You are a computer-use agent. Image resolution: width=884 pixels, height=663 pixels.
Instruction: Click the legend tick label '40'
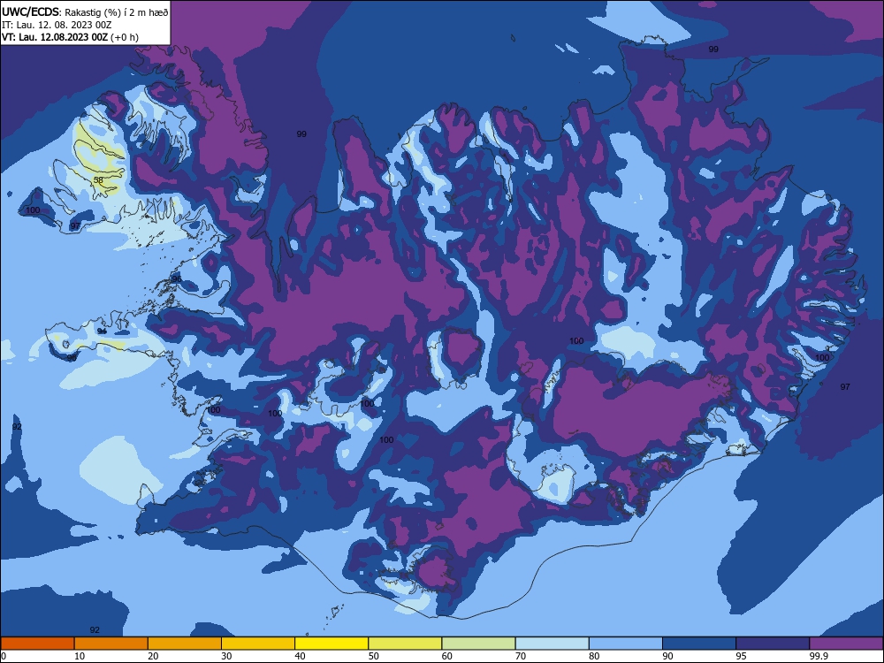[300, 656]
